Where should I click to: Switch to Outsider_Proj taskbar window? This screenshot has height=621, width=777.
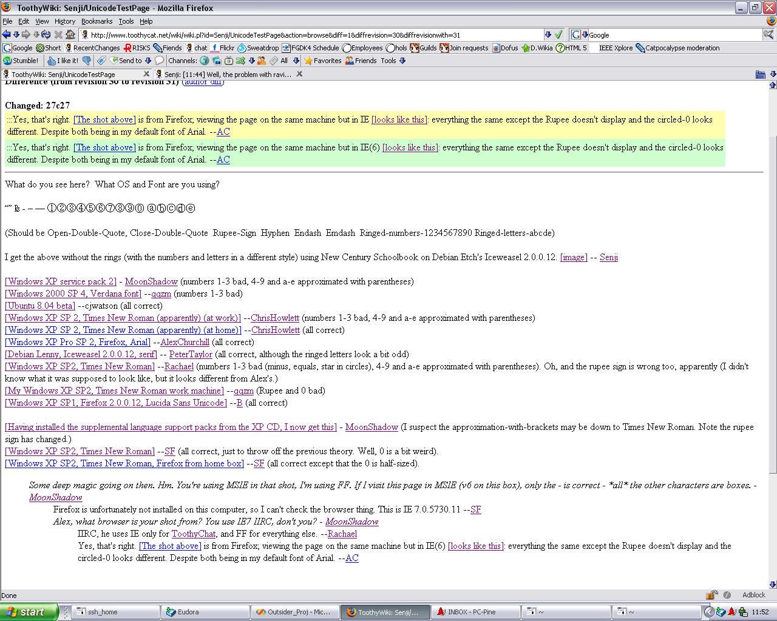coord(295,612)
